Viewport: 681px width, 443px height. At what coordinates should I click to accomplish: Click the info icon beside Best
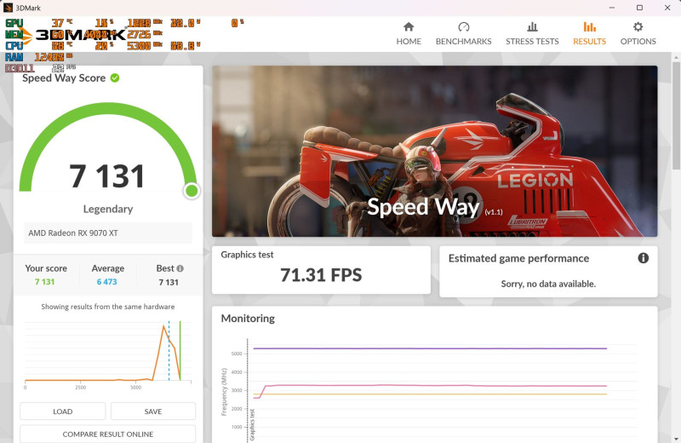tap(180, 268)
